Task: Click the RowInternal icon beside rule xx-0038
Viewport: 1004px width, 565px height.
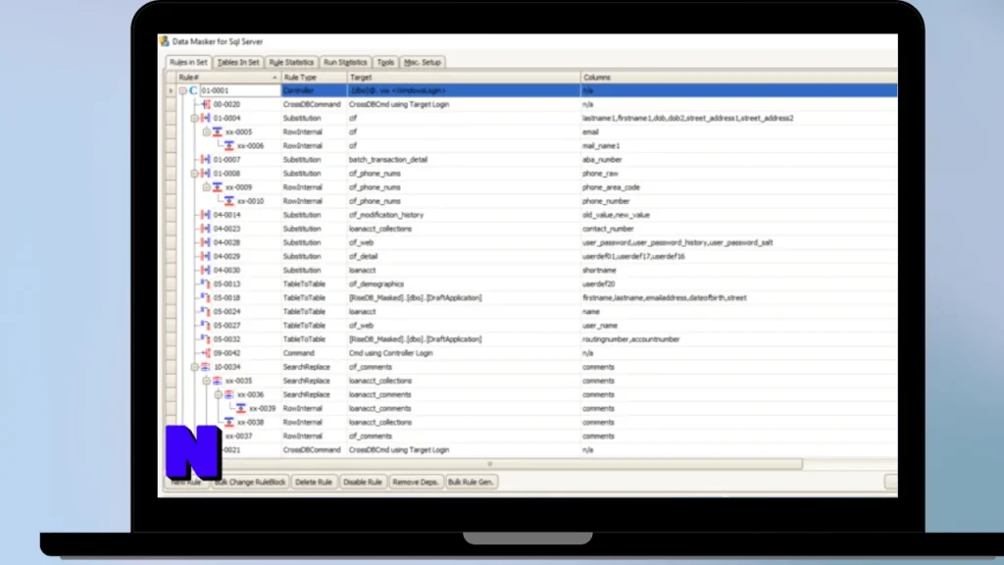Action: point(229,422)
